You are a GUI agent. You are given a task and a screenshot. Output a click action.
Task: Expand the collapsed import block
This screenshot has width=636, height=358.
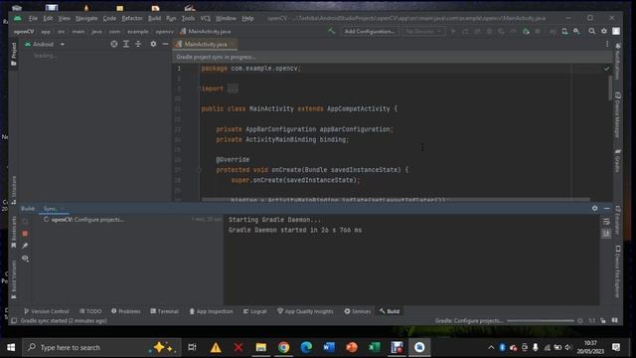tap(233, 89)
